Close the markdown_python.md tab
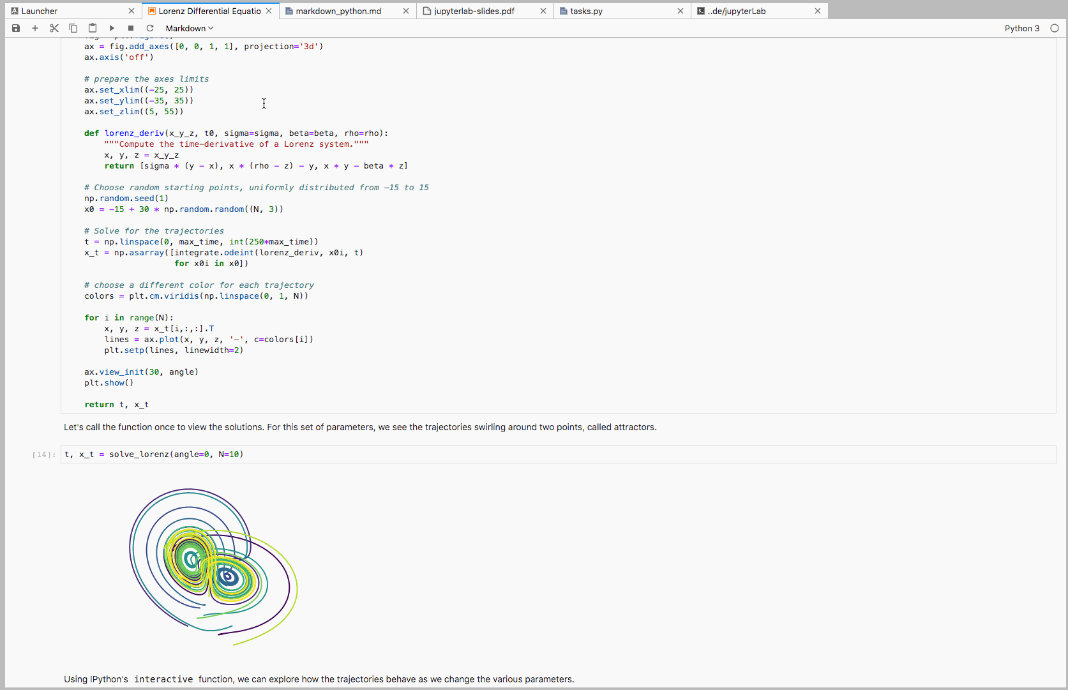This screenshot has width=1068, height=690. pos(406,11)
